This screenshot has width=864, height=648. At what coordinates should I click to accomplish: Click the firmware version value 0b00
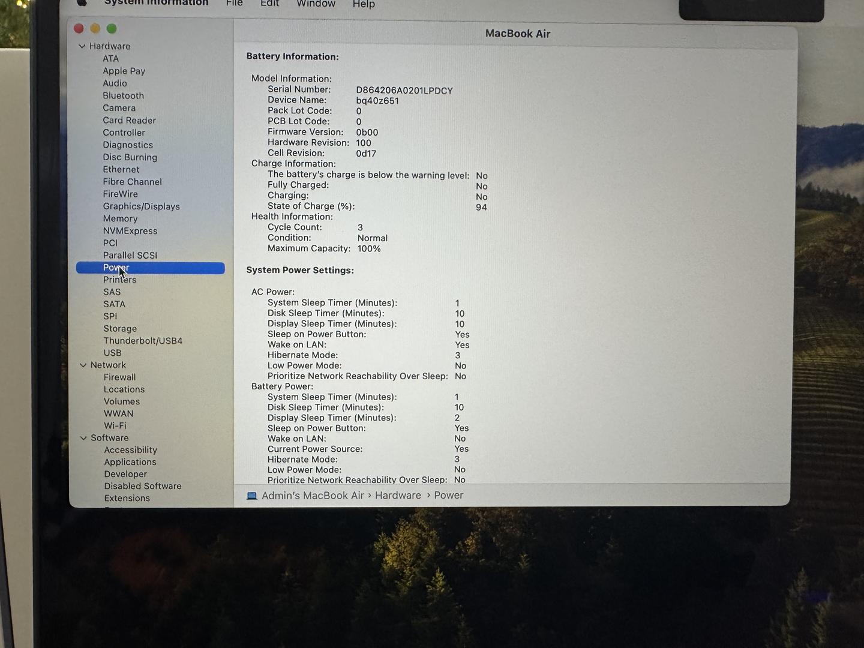point(367,133)
